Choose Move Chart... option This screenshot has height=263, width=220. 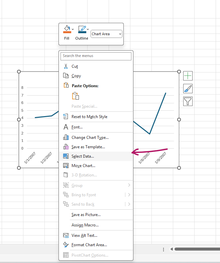(96, 166)
